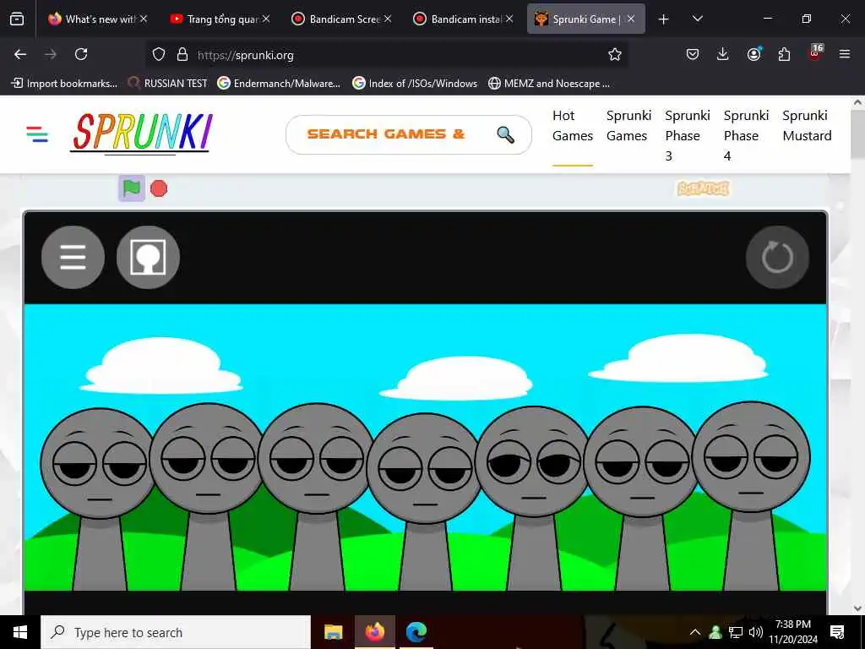The image size is (865, 649).
Task: Expand the list all tabs dropdown
Action: tap(697, 19)
